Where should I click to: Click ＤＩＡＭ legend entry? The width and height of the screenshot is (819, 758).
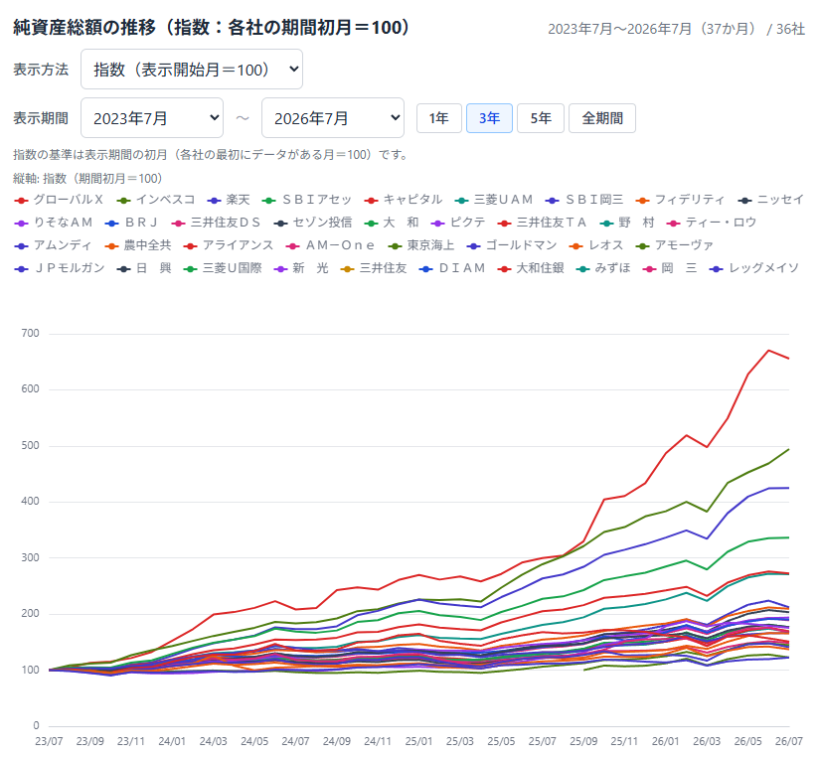tap(452, 268)
